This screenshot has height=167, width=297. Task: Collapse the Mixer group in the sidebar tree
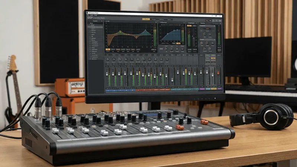88,23
